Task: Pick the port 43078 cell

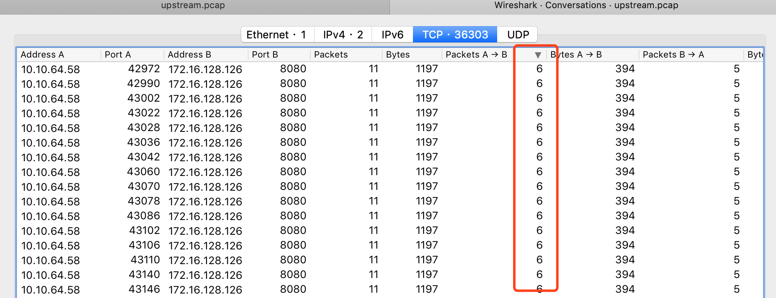Action: [x=144, y=201]
